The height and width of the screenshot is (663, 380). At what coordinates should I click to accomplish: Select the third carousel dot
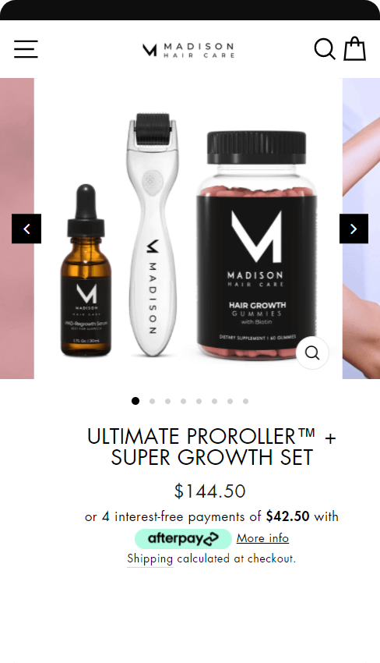click(x=167, y=401)
